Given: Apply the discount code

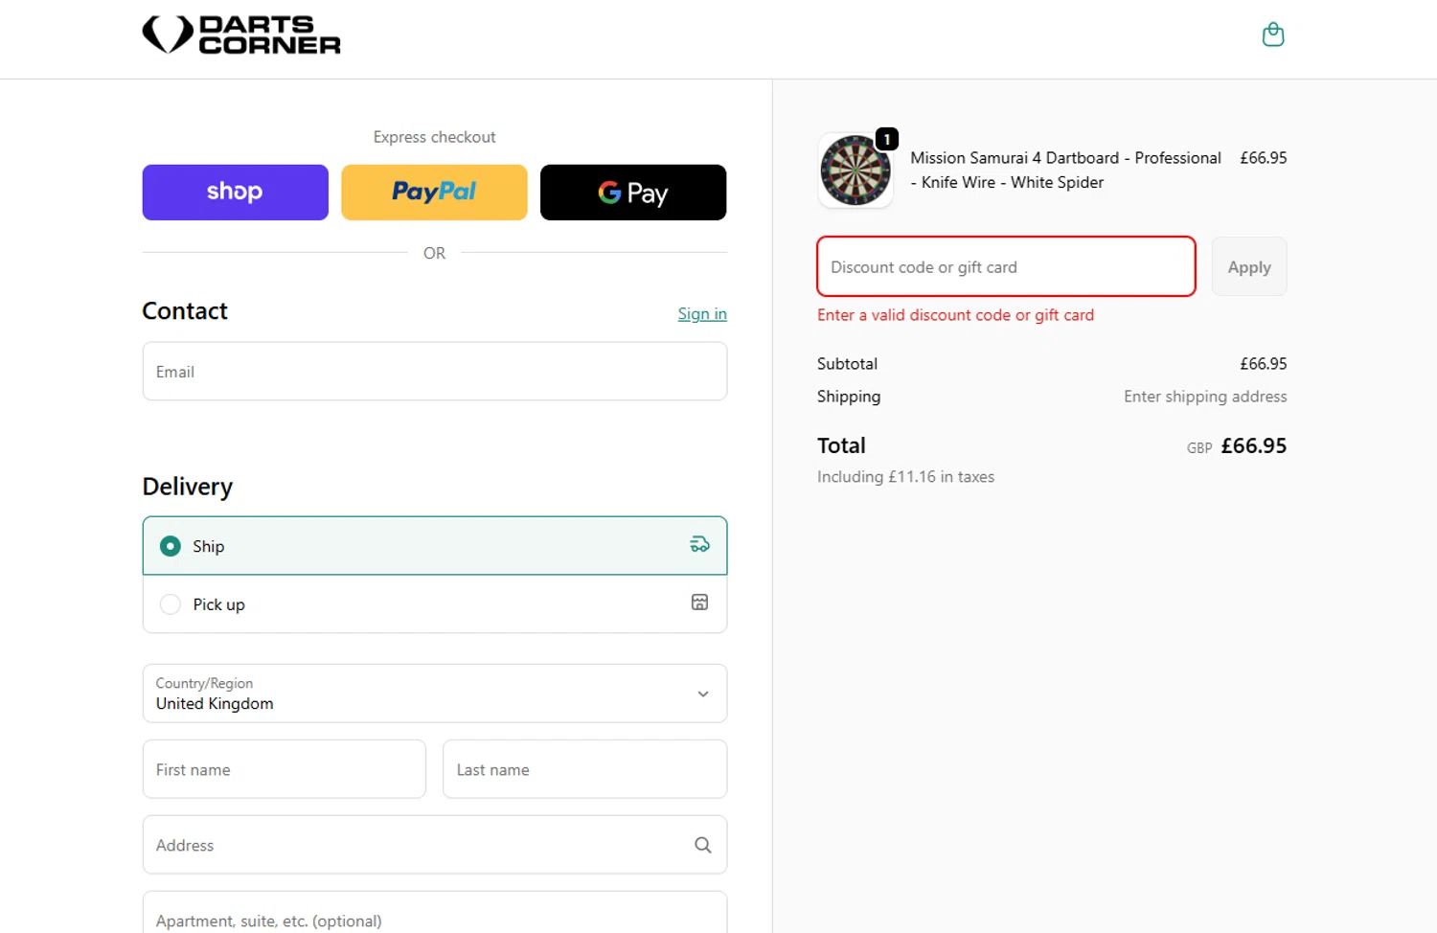Looking at the screenshot, I should (x=1248, y=267).
